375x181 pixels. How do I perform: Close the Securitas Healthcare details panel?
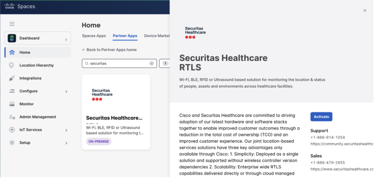365,10
